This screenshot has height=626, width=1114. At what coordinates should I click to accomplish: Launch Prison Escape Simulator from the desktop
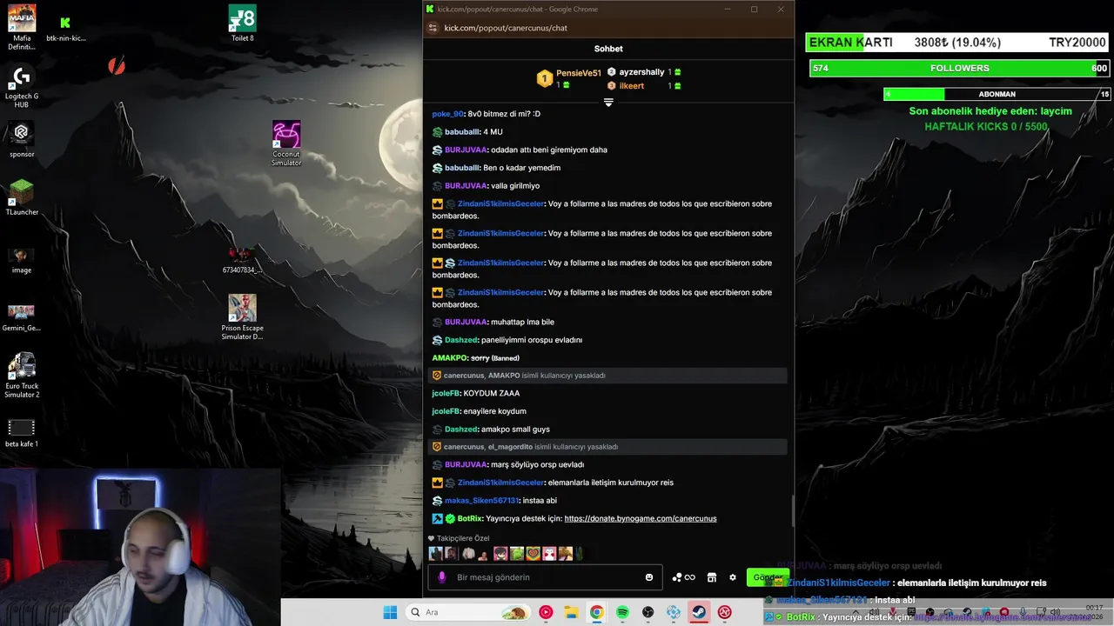[242, 317]
